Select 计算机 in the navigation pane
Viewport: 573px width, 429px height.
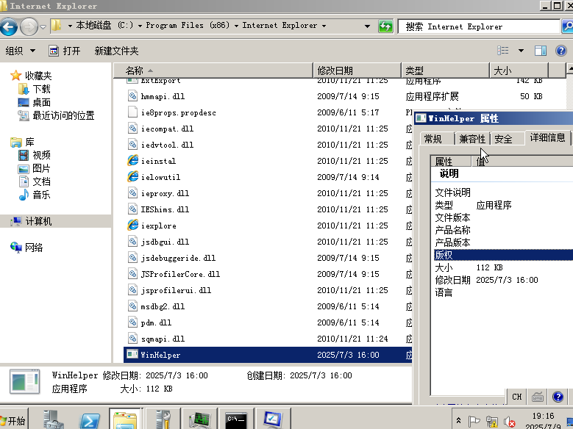tap(38, 221)
